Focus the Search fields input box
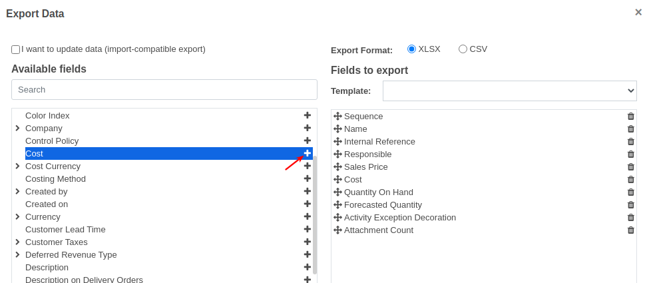 (x=164, y=89)
